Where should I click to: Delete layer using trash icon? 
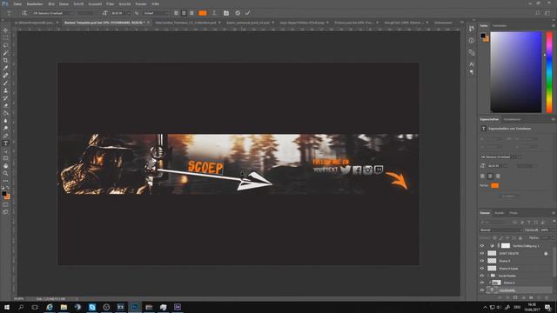click(x=547, y=297)
